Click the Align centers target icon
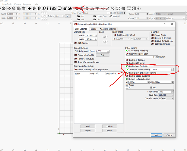Viewport: 187px width, 151px height. click(x=103, y=8)
